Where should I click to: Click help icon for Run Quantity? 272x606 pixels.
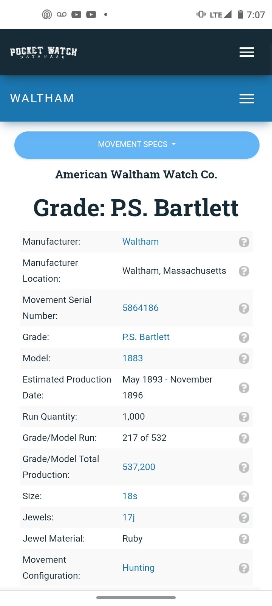point(244,417)
